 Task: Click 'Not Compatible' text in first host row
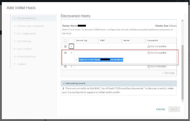(x=158, y=46)
